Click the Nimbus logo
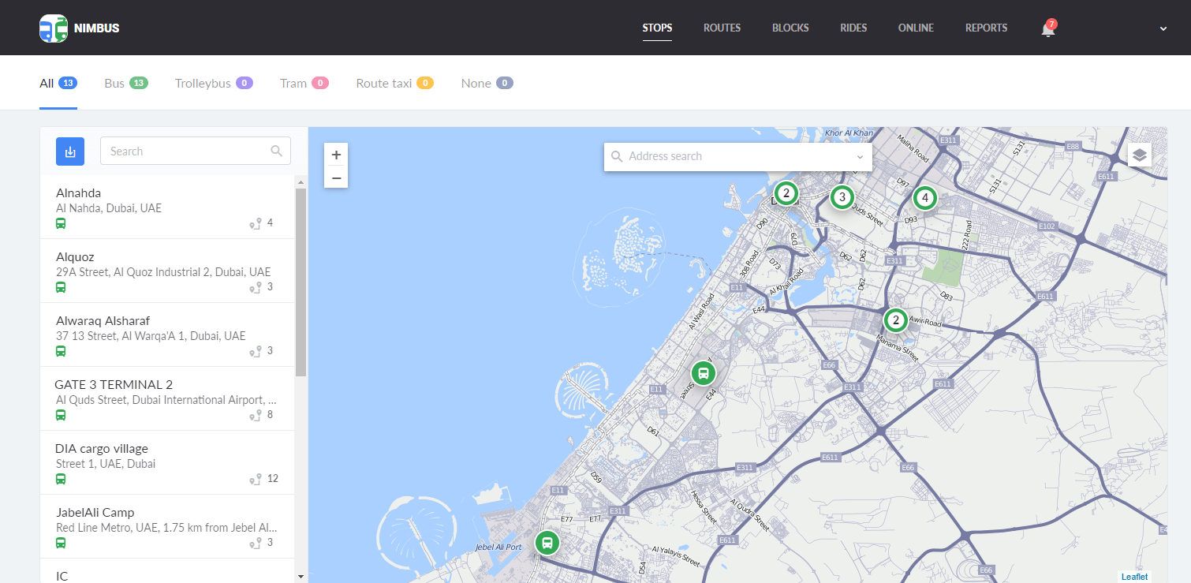Image resolution: width=1191 pixels, height=583 pixels. coord(80,28)
